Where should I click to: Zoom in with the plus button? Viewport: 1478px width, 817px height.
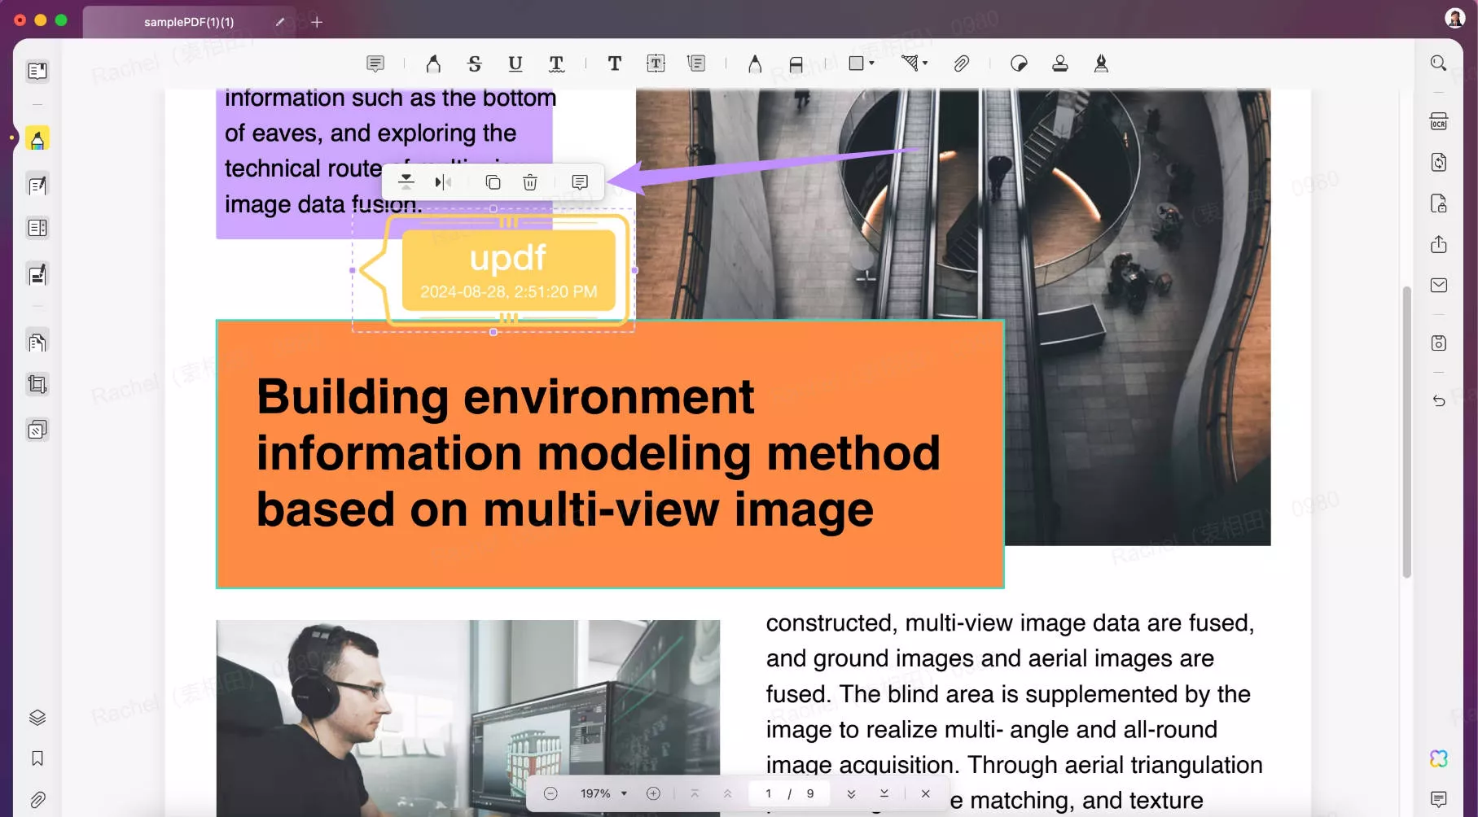pyautogui.click(x=653, y=793)
